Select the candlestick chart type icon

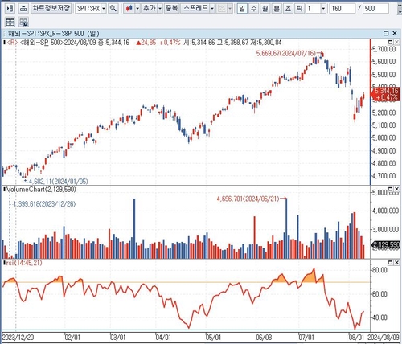click(129, 9)
